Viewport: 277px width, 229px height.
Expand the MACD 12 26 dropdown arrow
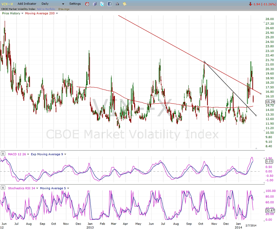pyautogui.click(x=28, y=154)
